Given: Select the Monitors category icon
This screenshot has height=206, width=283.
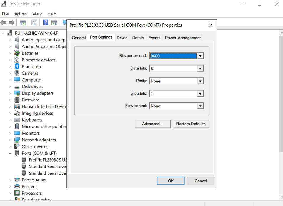Looking at the screenshot, I should pos(17,133).
